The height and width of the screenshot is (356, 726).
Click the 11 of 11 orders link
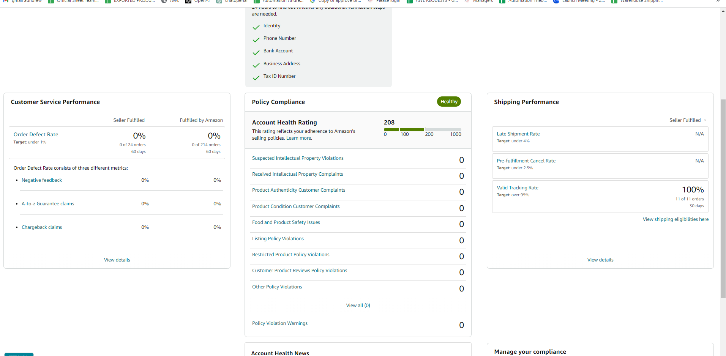[x=690, y=199]
